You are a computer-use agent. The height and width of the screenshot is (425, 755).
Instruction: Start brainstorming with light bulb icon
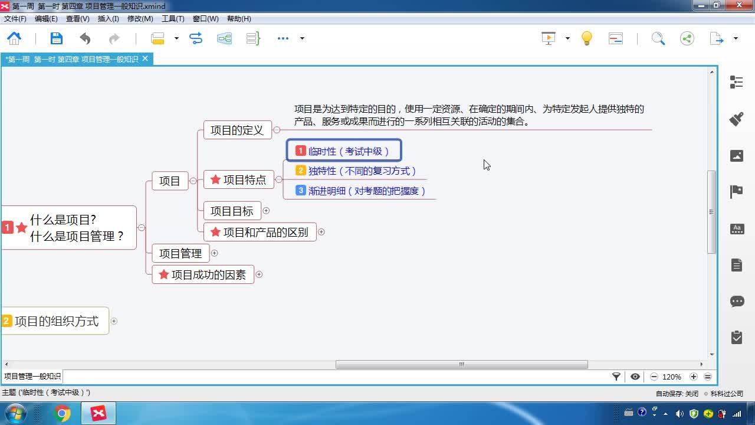click(587, 38)
